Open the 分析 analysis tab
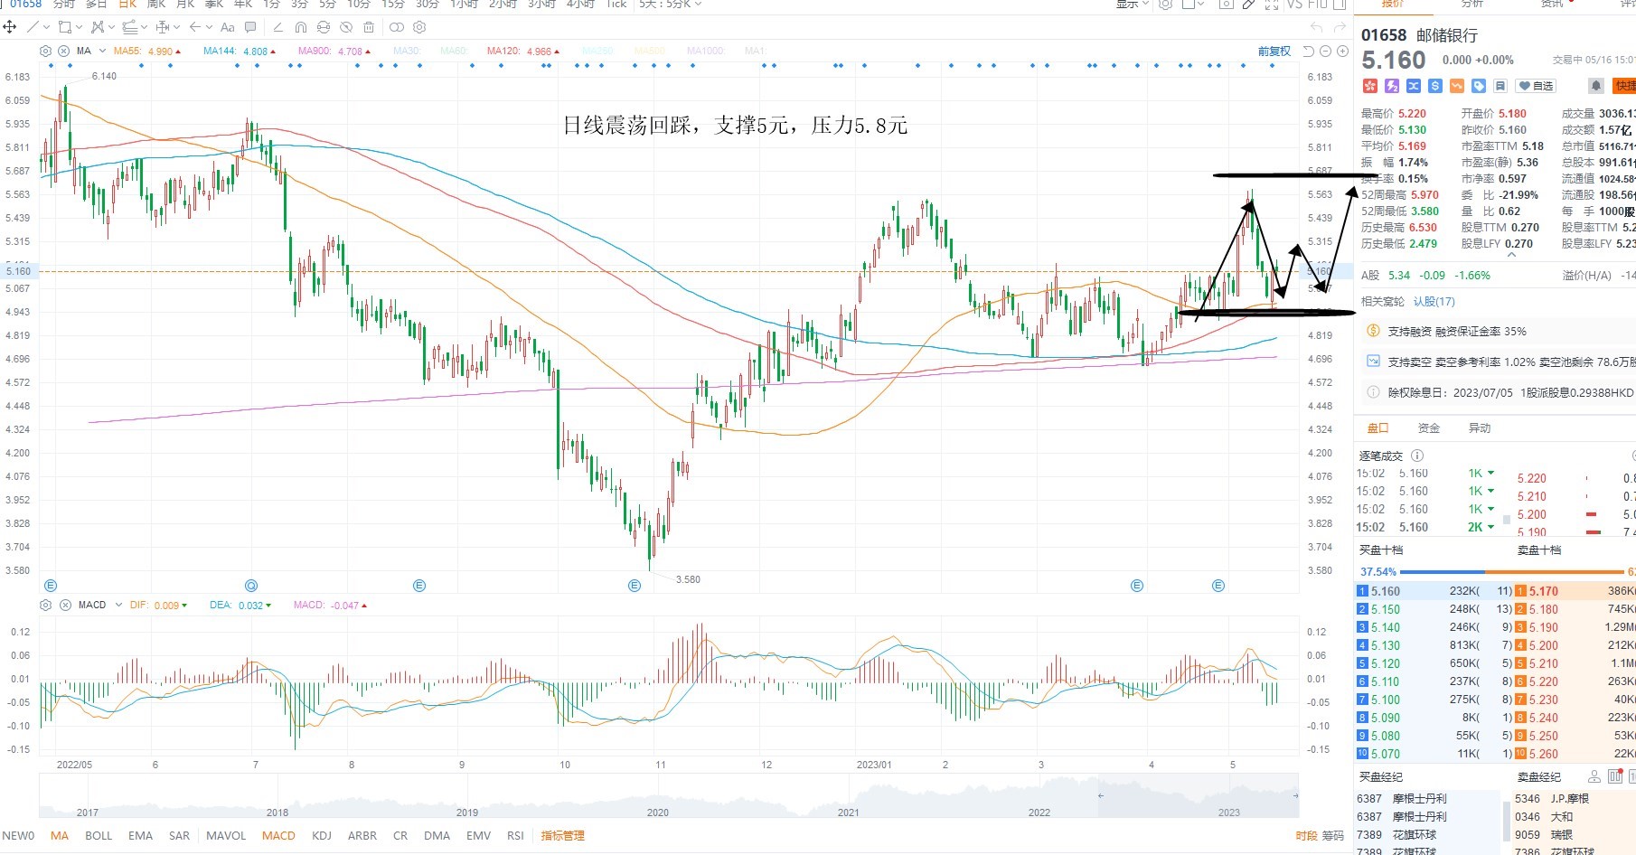 tap(1472, 5)
